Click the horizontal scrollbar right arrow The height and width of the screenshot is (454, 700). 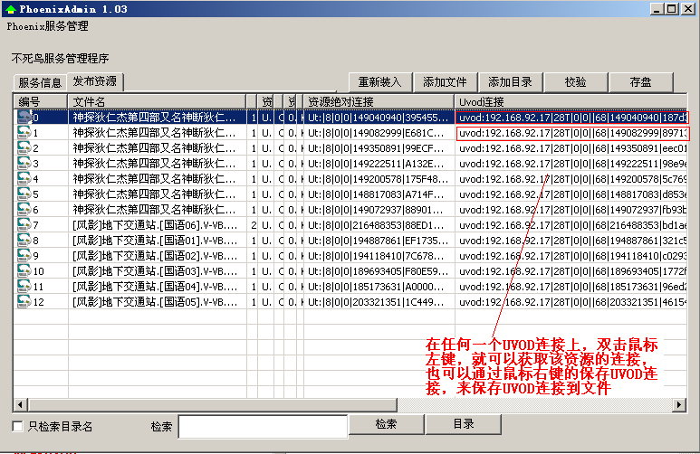click(x=679, y=404)
